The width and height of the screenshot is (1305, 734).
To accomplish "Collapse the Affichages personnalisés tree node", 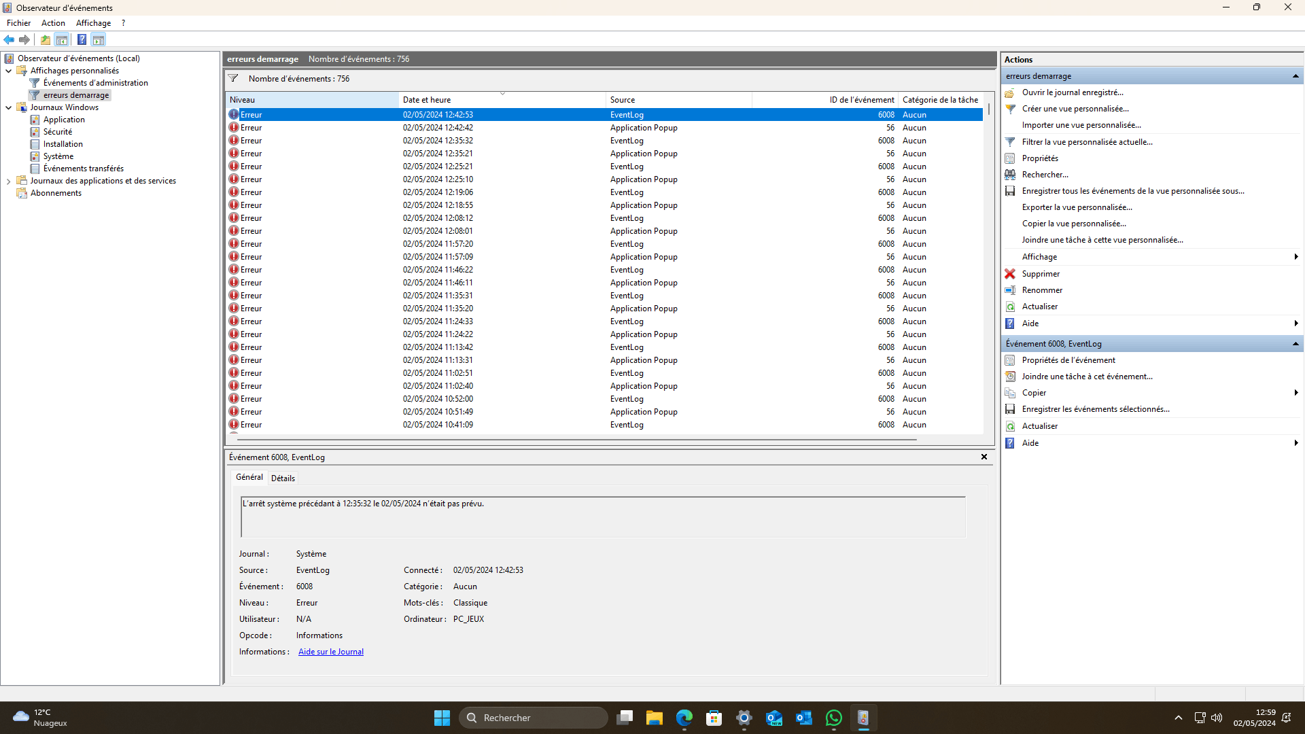I will pyautogui.click(x=8, y=71).
